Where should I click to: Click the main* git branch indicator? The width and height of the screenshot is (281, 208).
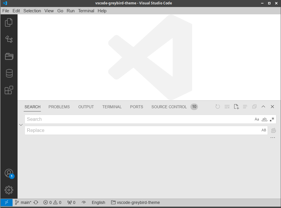click(x=23, y=202)
